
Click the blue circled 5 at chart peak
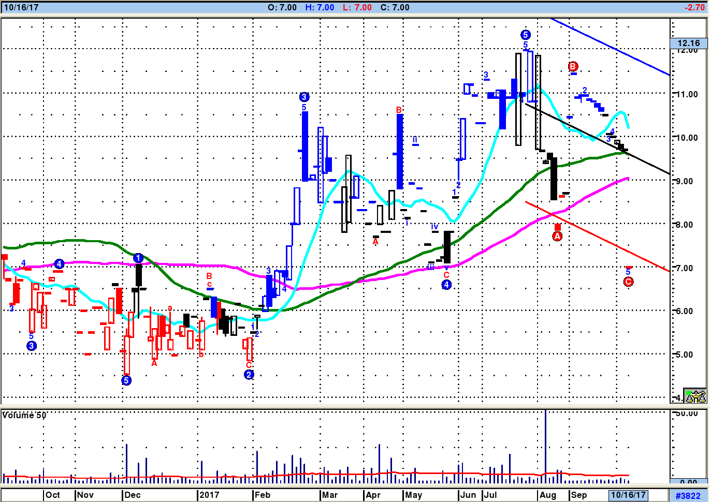(525, 35)
